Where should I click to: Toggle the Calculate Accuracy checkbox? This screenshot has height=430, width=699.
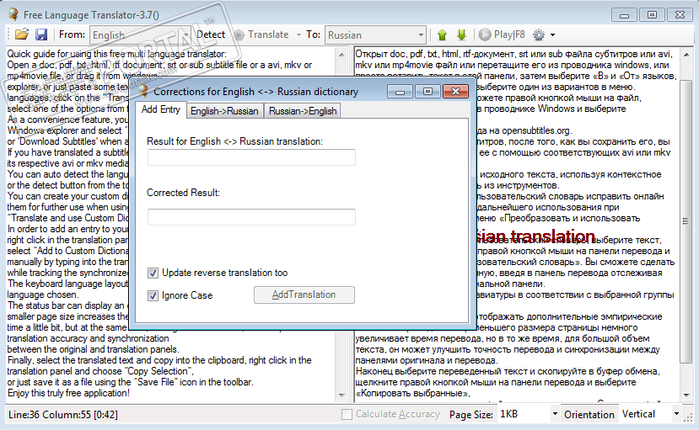pos(347,415)
